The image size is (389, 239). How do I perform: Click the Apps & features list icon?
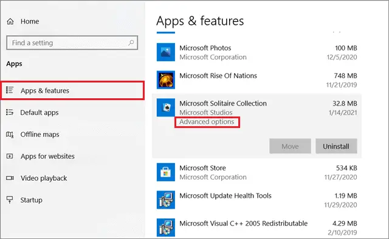pyautogui.click(x=10, y=90)
